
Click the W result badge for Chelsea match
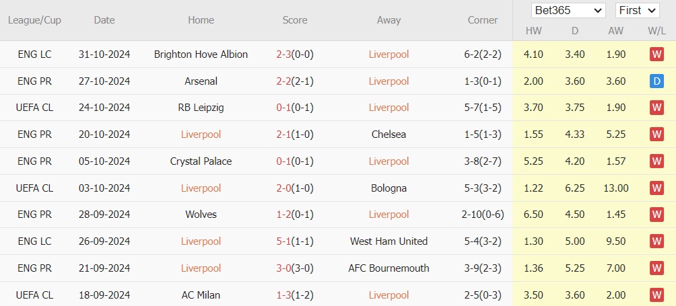point(656,135)
